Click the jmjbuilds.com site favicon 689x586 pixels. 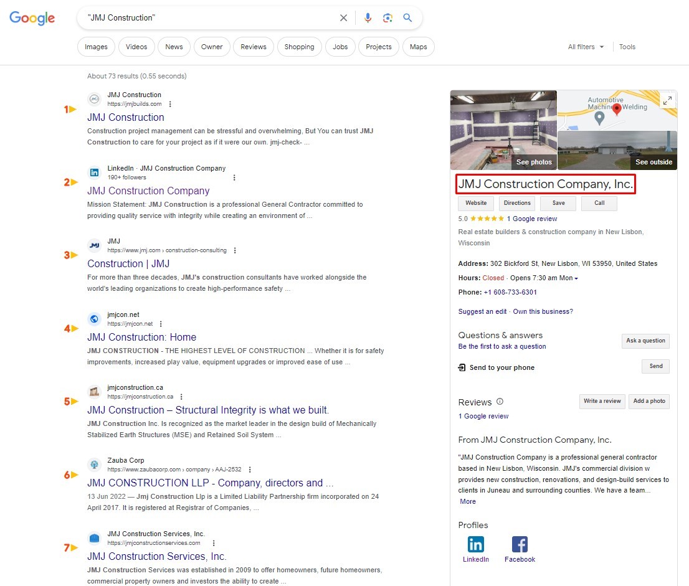[95, 99]
